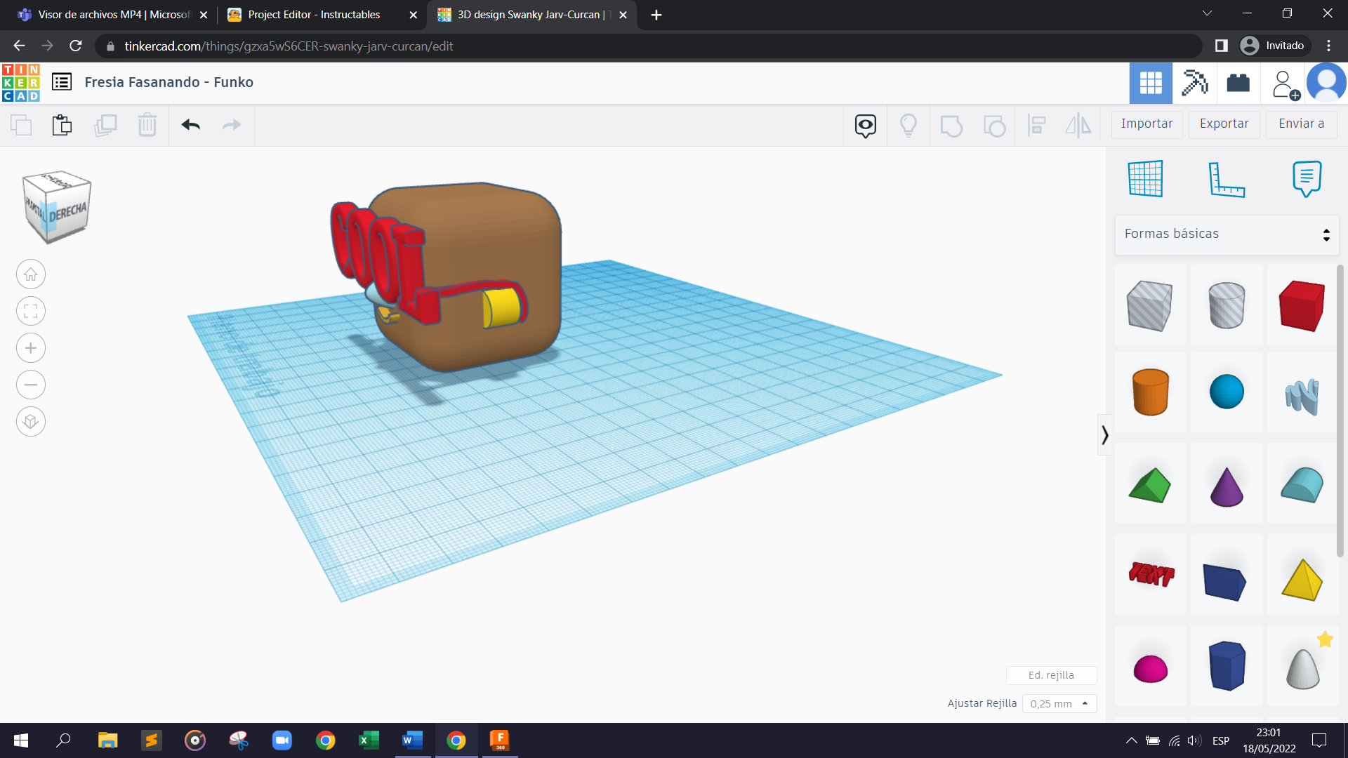Screen dimensions: 1348x758
Task: Toggle show all eye icon
Action: click(865, 125)
